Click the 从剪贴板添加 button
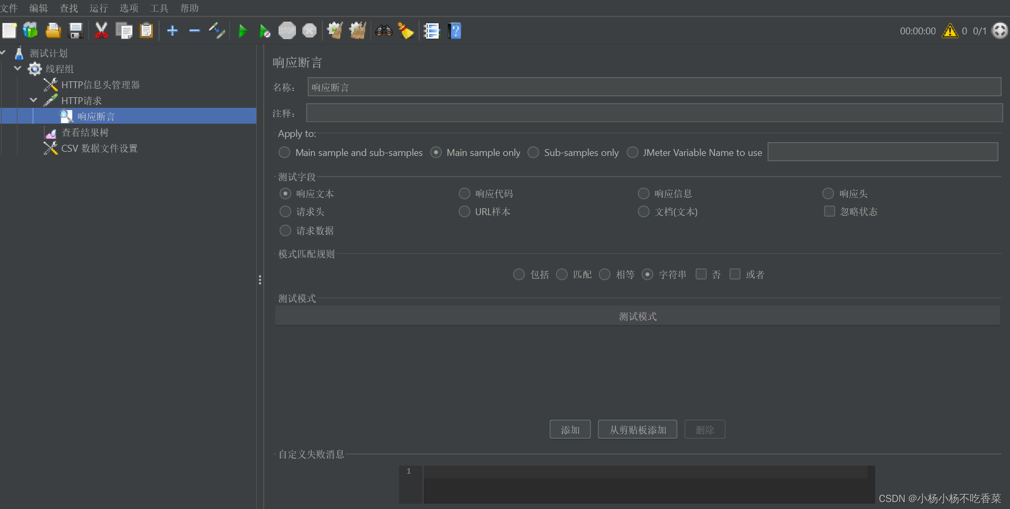The image size is (1010, 509). coord(638,430)
